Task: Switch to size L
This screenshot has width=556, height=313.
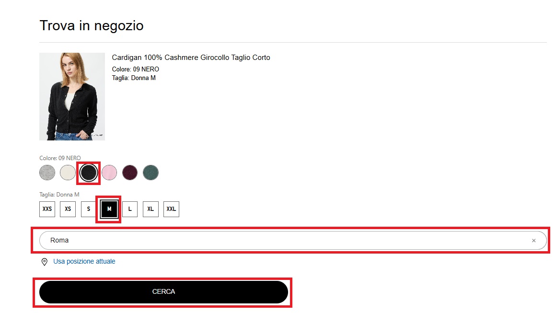Action: click(x=130, y=209)
